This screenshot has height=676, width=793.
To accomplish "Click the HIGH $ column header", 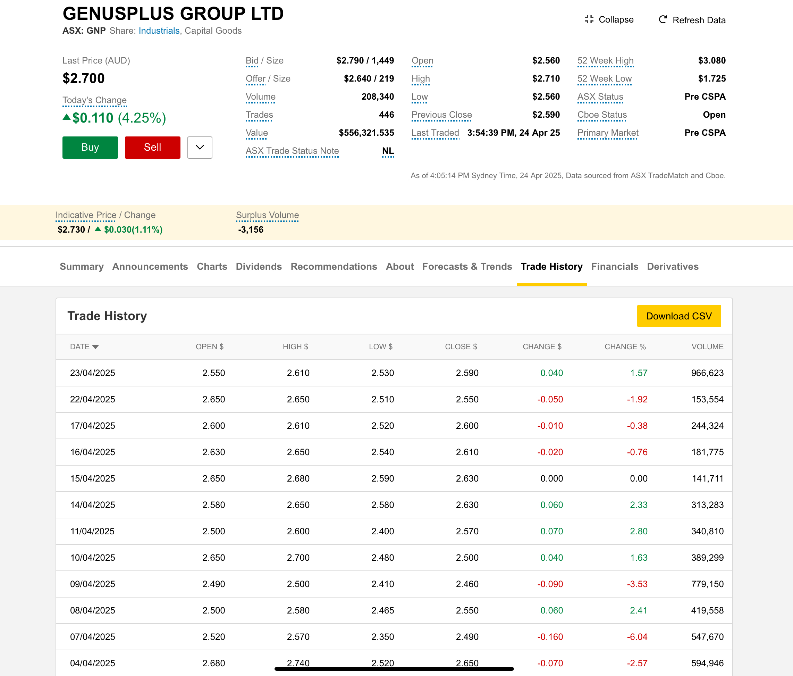I will (295, 347).
